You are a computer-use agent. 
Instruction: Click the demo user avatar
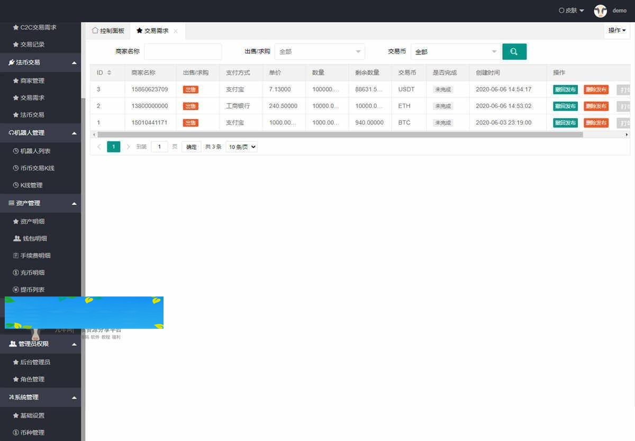[x=600, y=11]
